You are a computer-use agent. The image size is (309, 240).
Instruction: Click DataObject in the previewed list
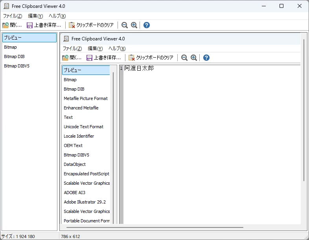(x=75, y=164)
